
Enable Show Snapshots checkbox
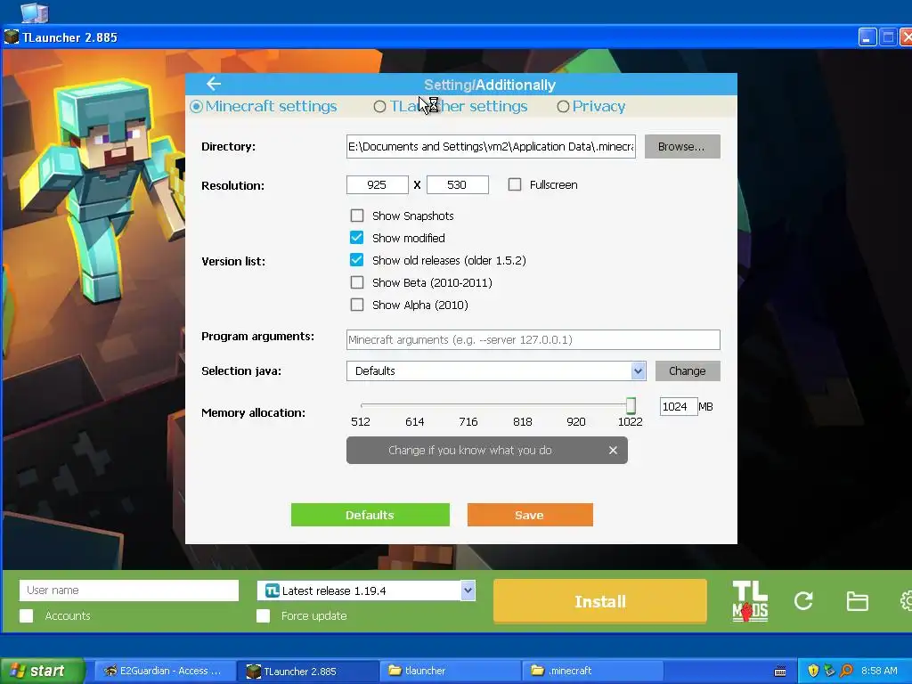point(356,216)
